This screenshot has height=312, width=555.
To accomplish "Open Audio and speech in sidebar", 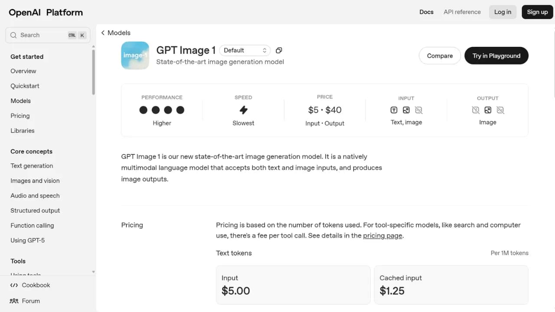I will [x=35, y=195].
